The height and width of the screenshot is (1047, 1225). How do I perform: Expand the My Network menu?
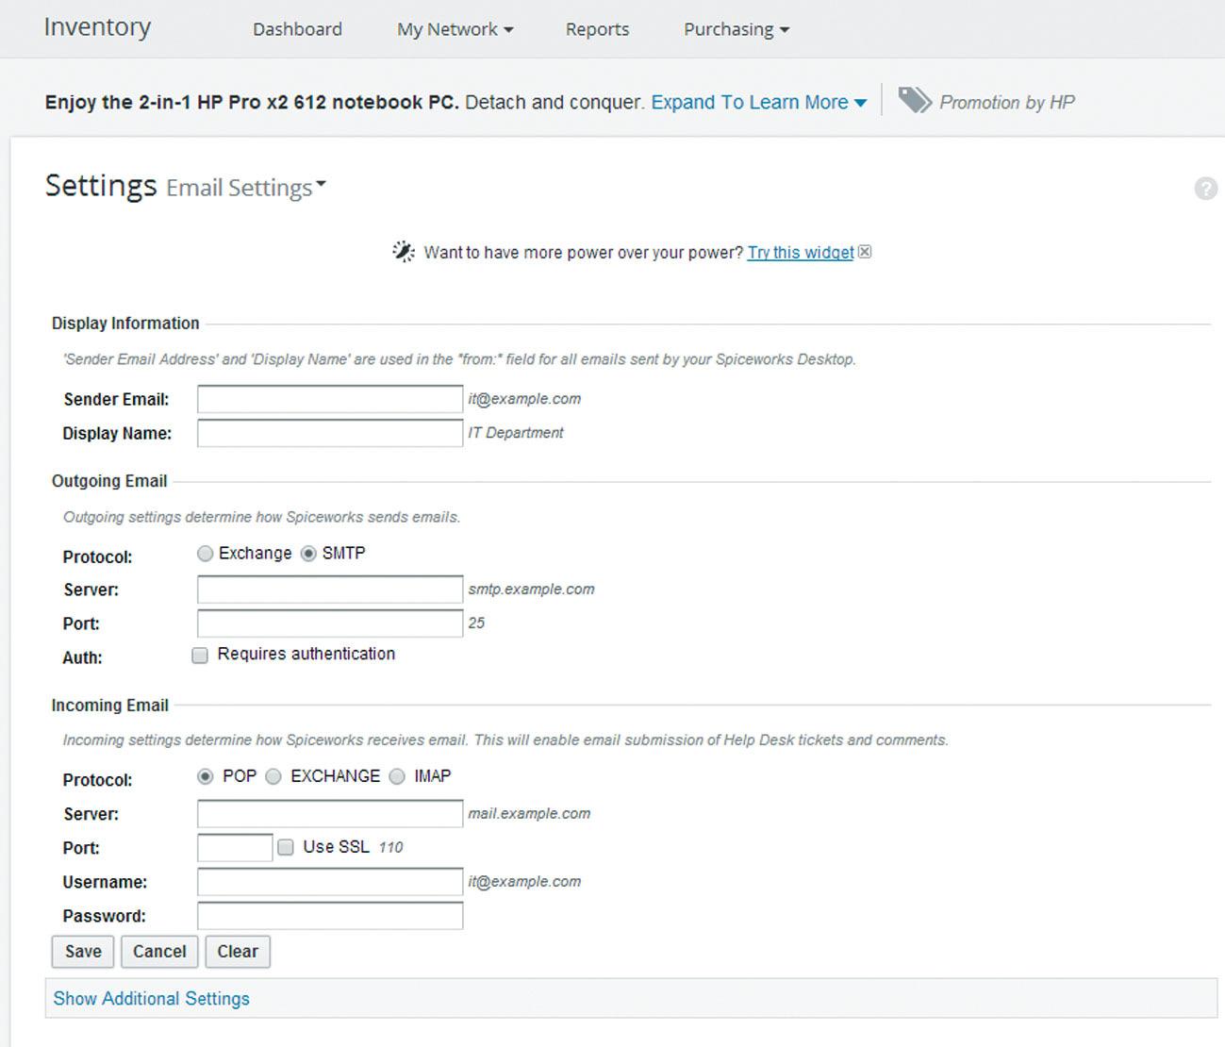455,29
